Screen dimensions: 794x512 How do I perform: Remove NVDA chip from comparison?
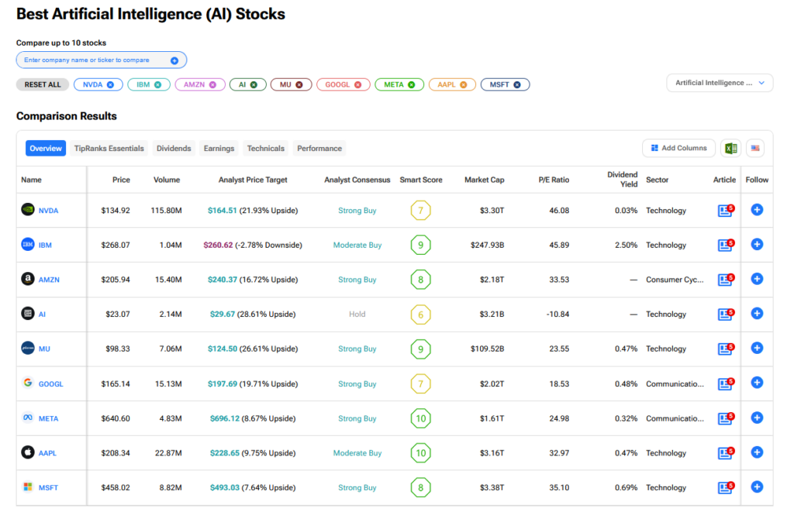point(110,84)
